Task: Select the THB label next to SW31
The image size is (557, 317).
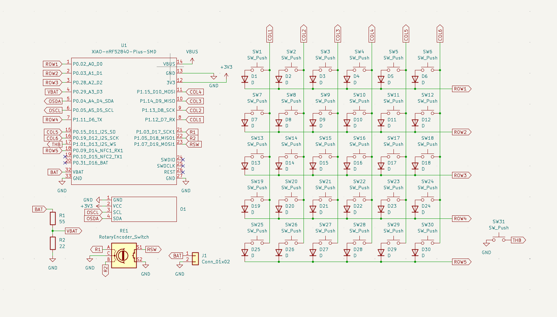Action: [x=518, y=240]
